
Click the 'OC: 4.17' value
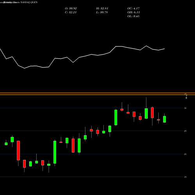(x=133, y=9)
